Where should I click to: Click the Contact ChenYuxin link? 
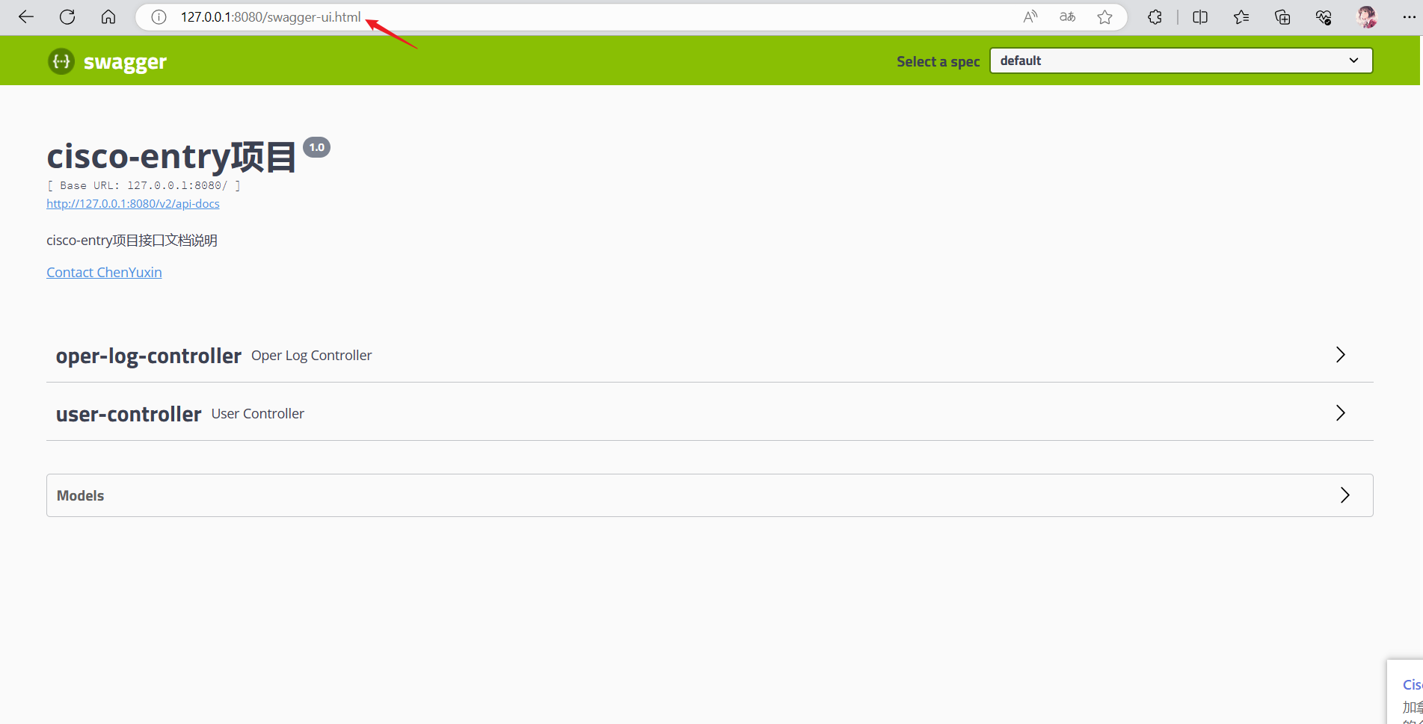coord(104,272)
